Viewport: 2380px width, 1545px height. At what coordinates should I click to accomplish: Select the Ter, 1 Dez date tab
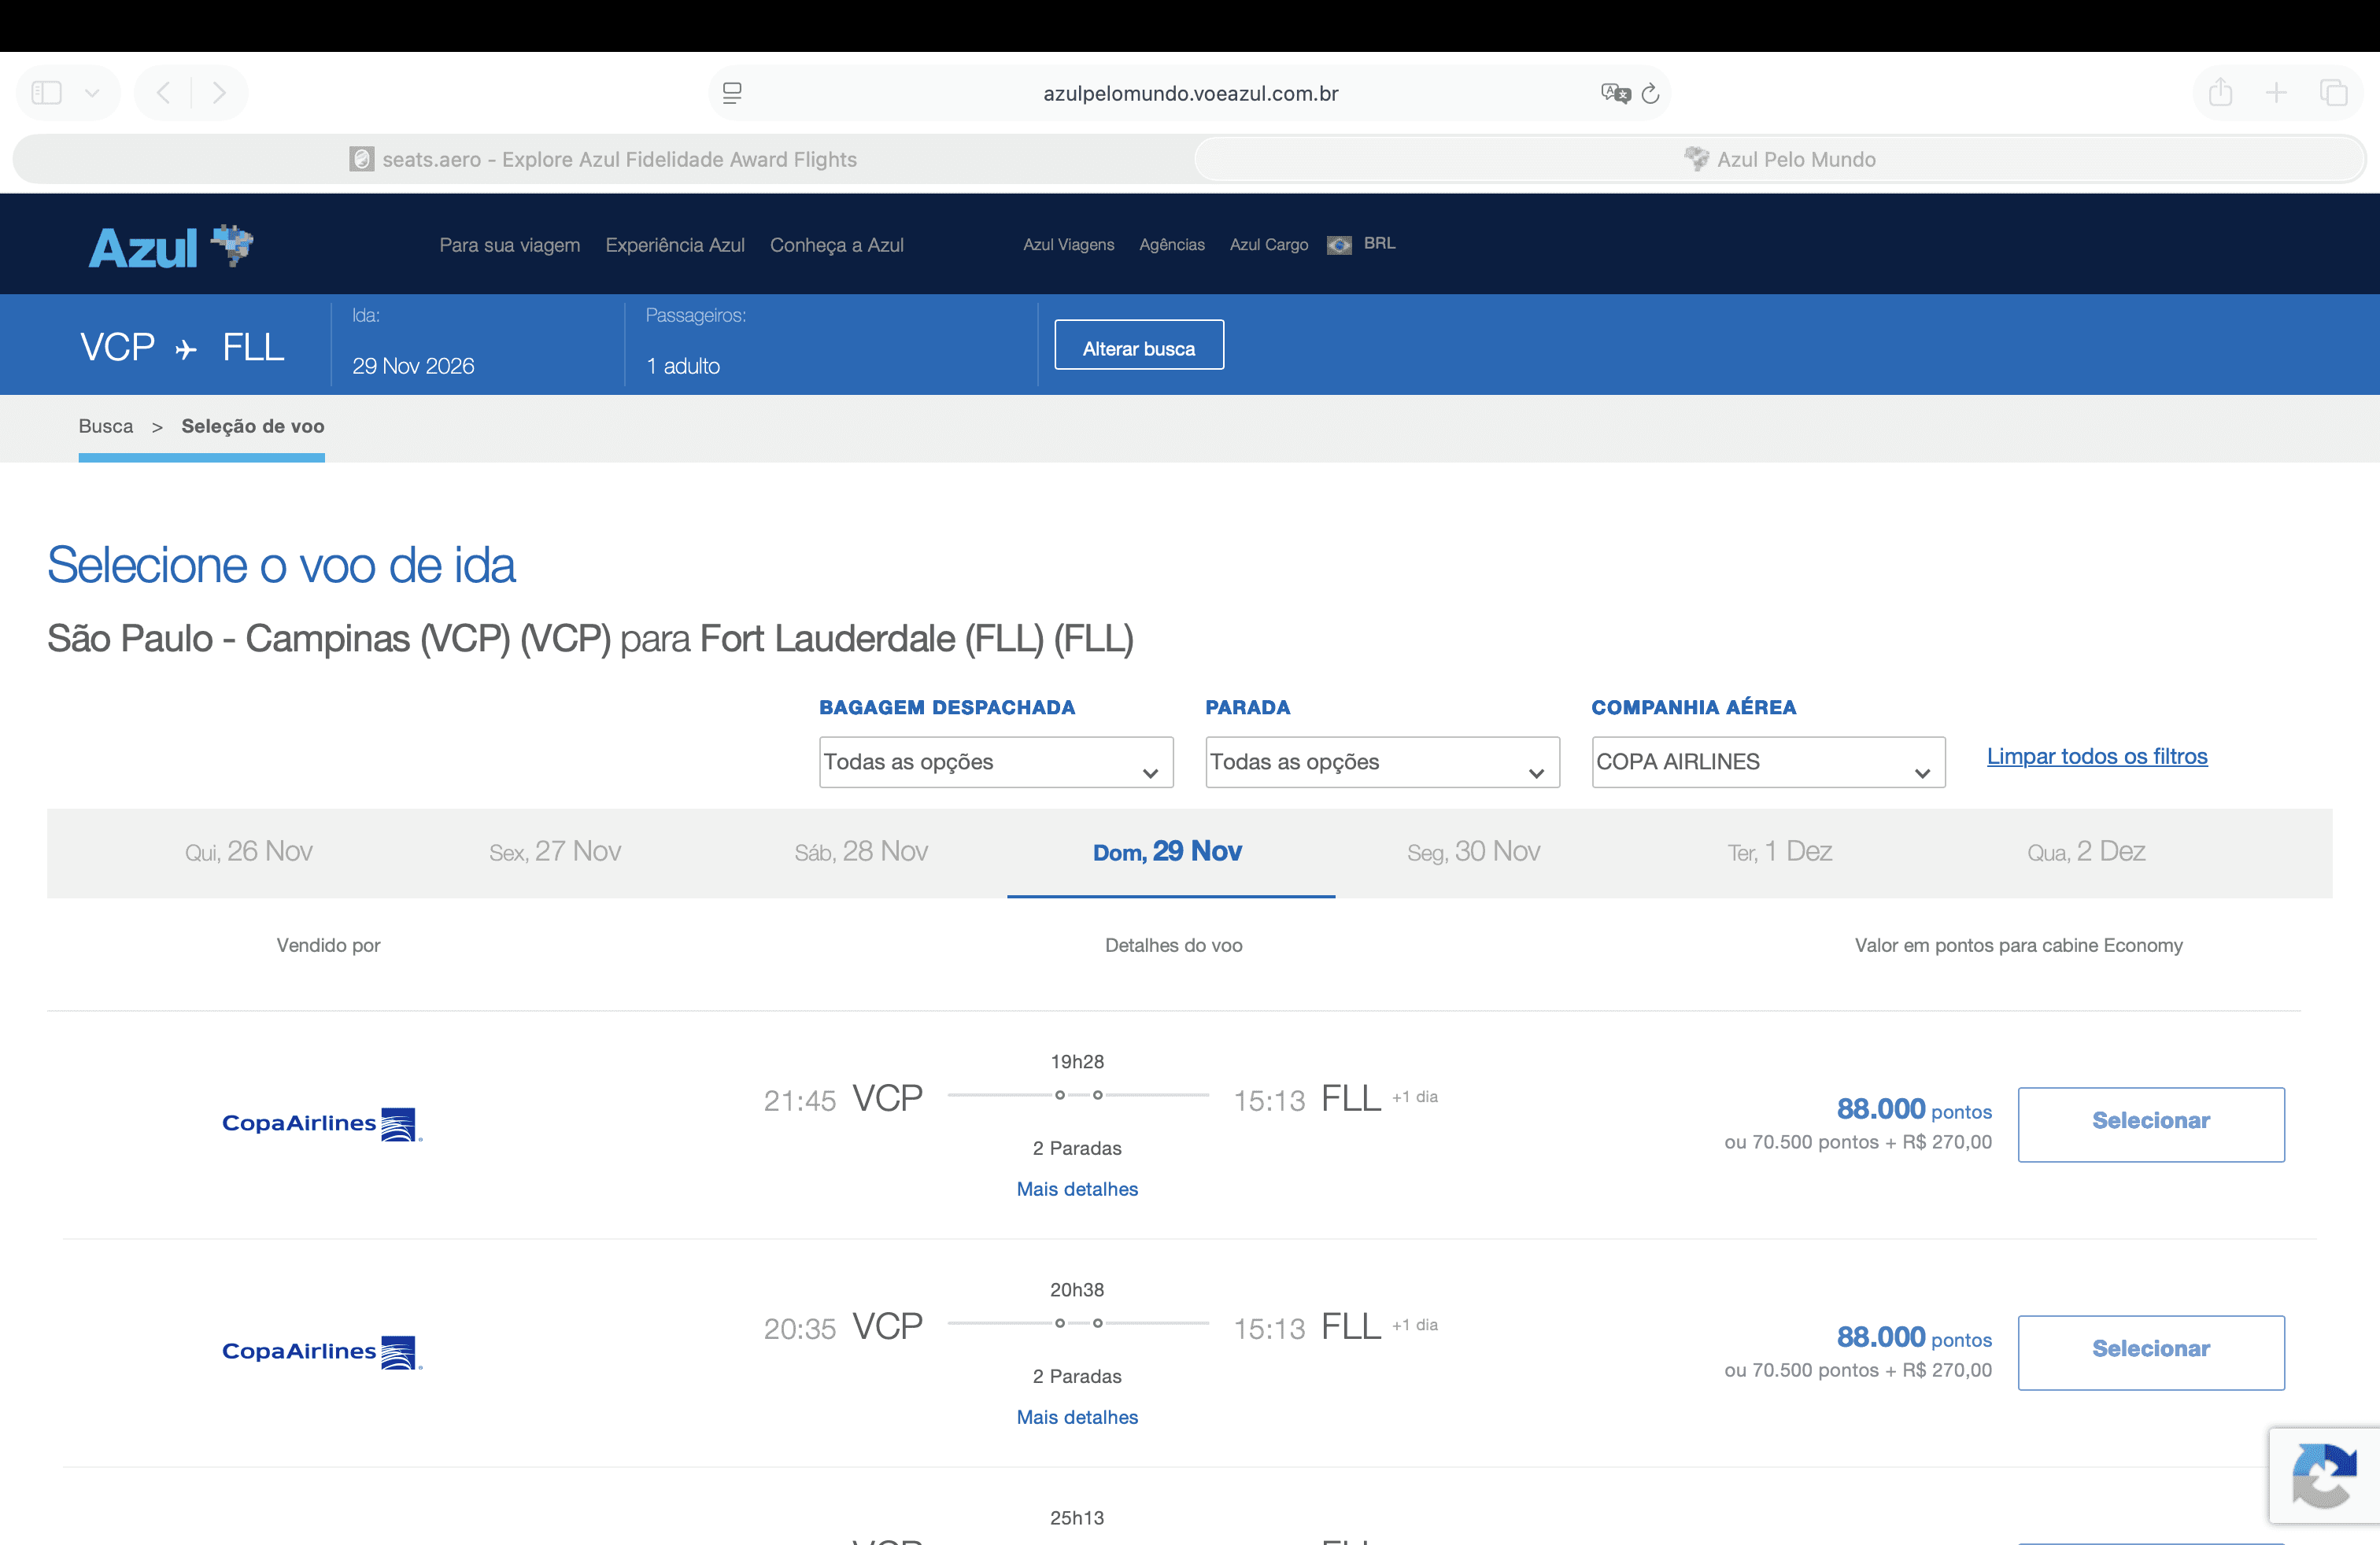click(1780, 851)
